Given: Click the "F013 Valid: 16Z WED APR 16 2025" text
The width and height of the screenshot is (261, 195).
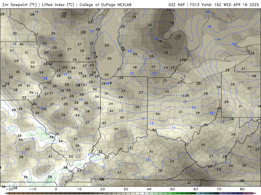Looking at the screenshot, I should [x=224, y=5].
